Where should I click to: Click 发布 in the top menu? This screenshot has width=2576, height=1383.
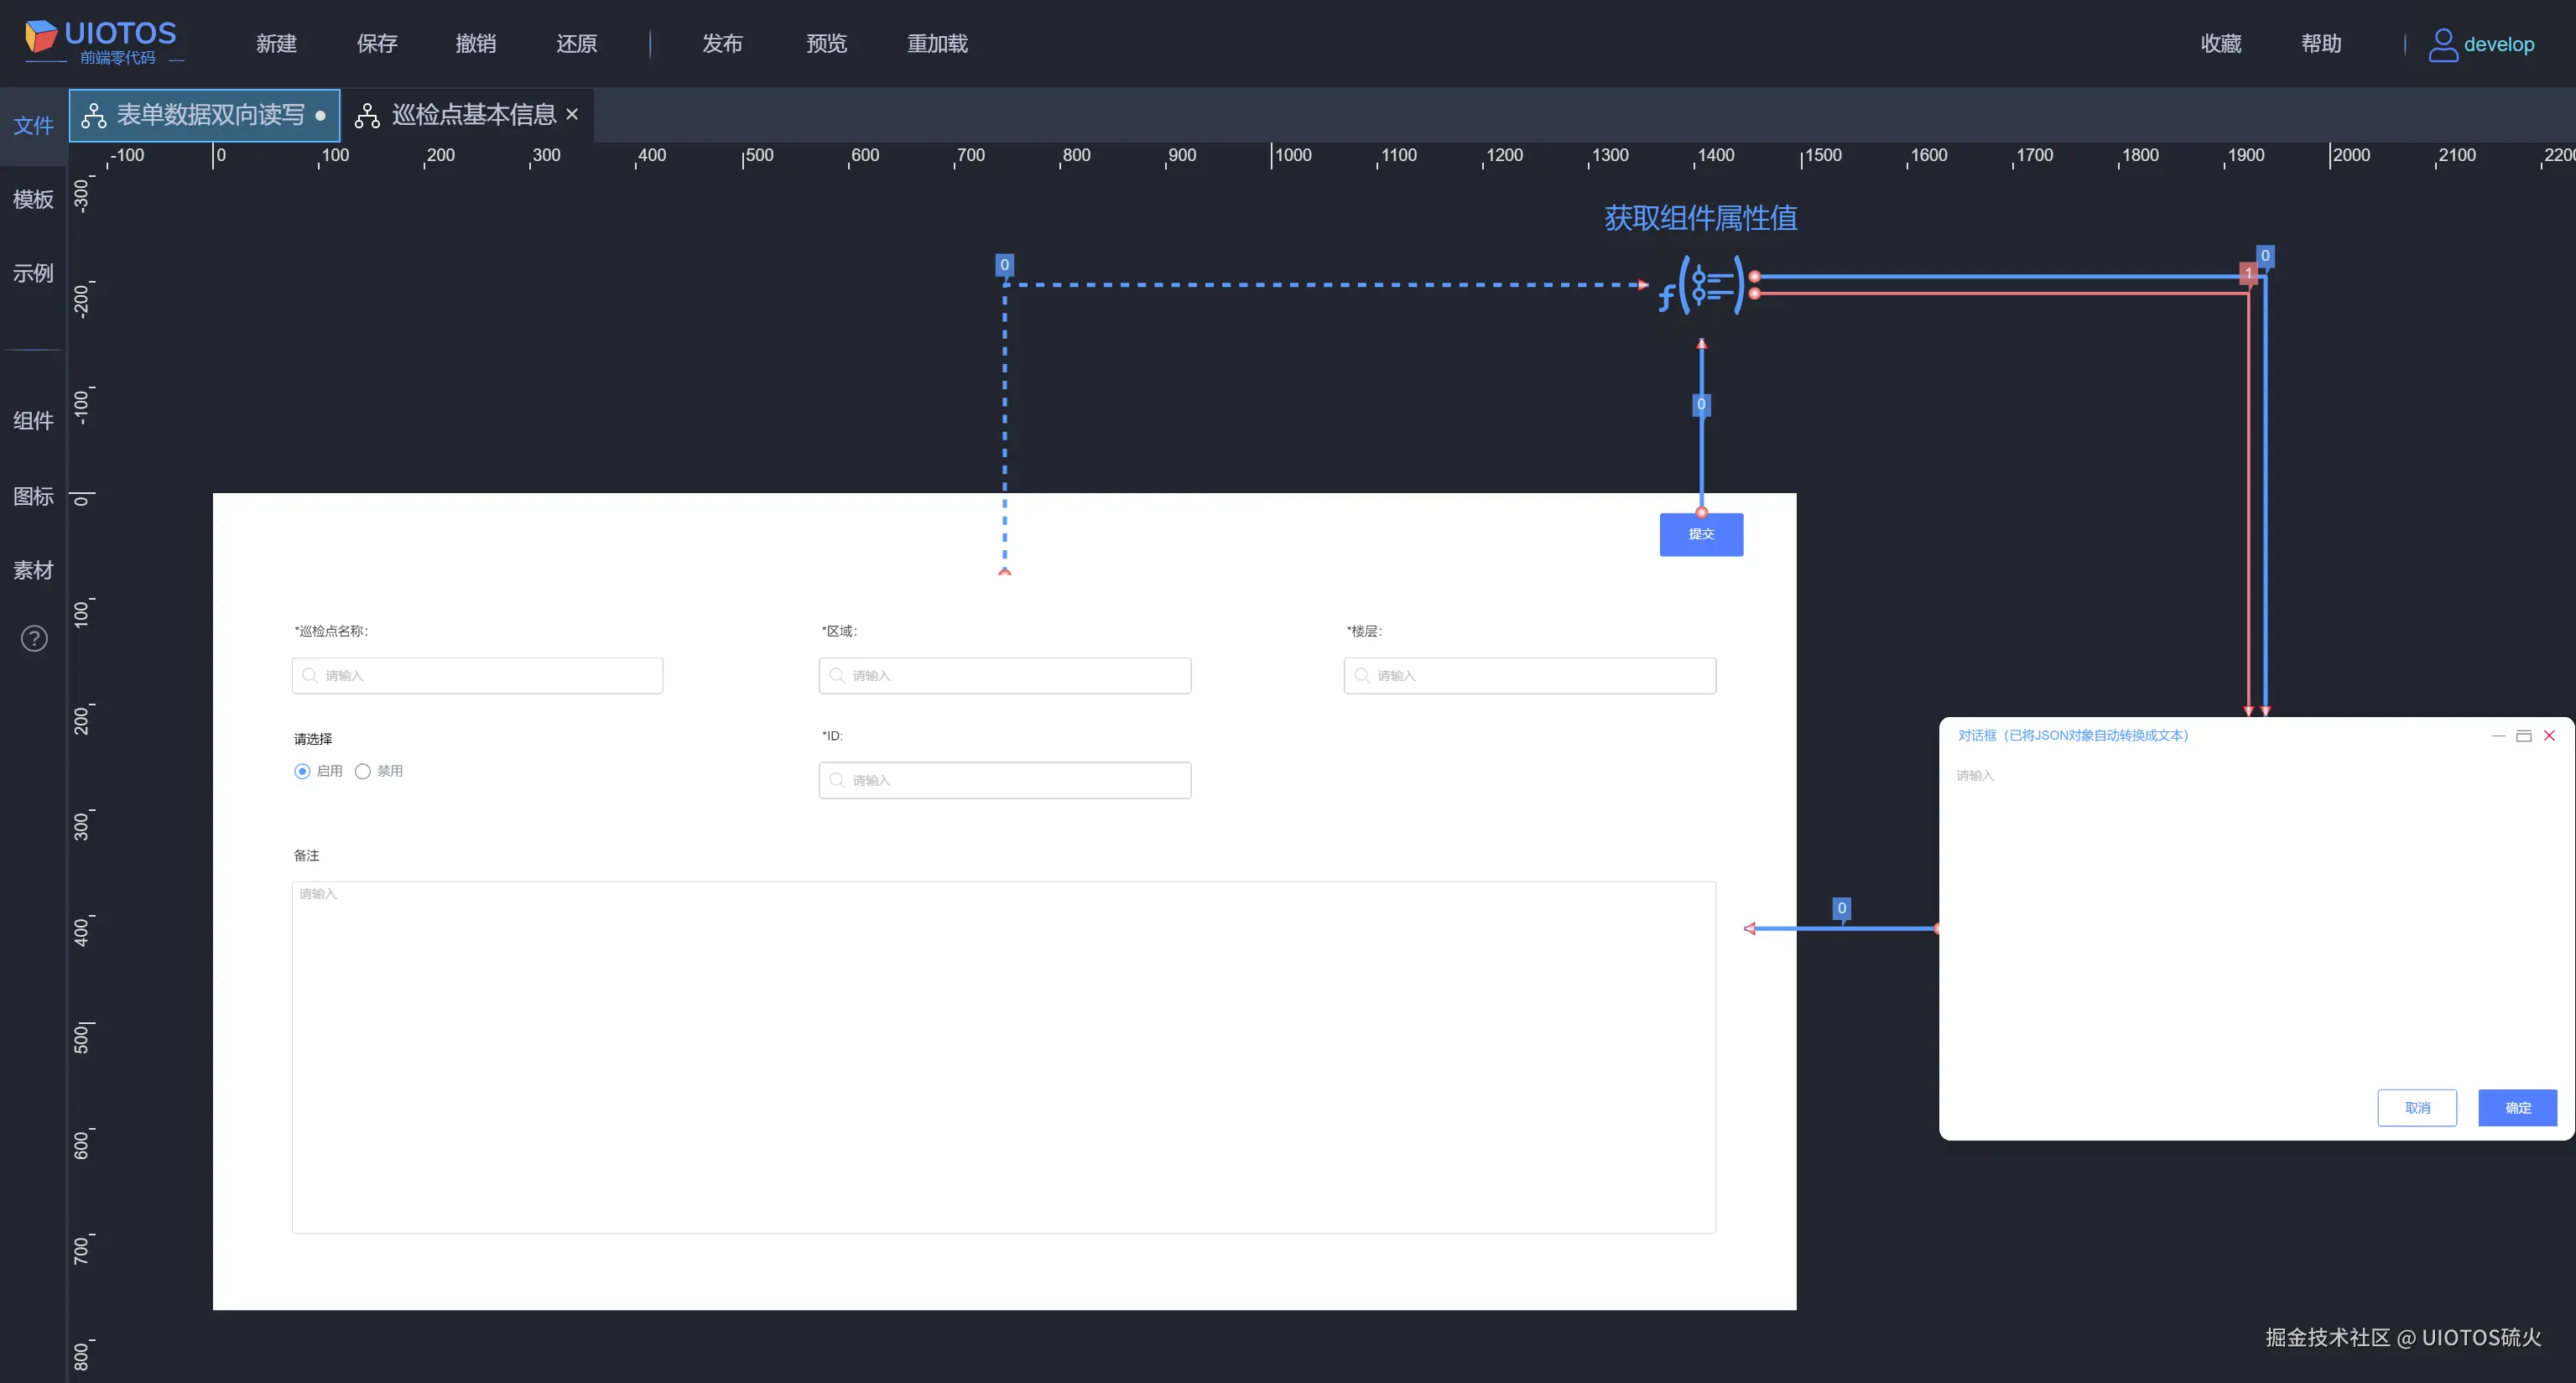coord(722,44)
